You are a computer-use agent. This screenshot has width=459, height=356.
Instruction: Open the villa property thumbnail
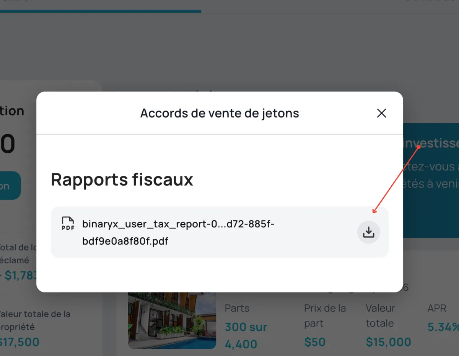pos(172,320)
